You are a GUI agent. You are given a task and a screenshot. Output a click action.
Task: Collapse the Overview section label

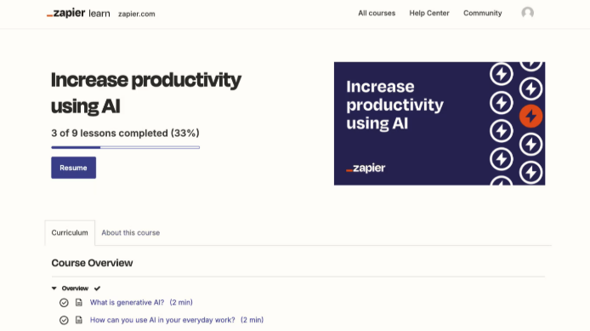[75, 288]
